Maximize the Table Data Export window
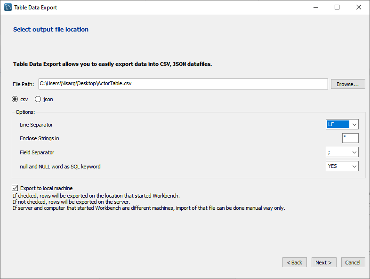Screen dimensions: 370x279 pos(337,8)
